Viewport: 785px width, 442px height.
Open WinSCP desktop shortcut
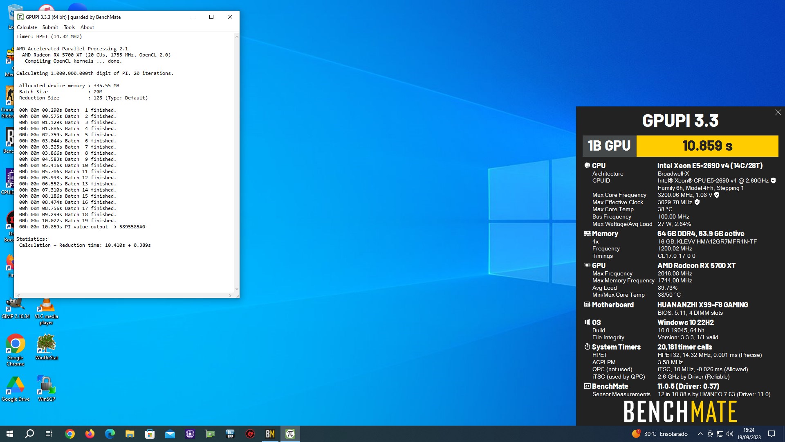[x=47, y=388]
